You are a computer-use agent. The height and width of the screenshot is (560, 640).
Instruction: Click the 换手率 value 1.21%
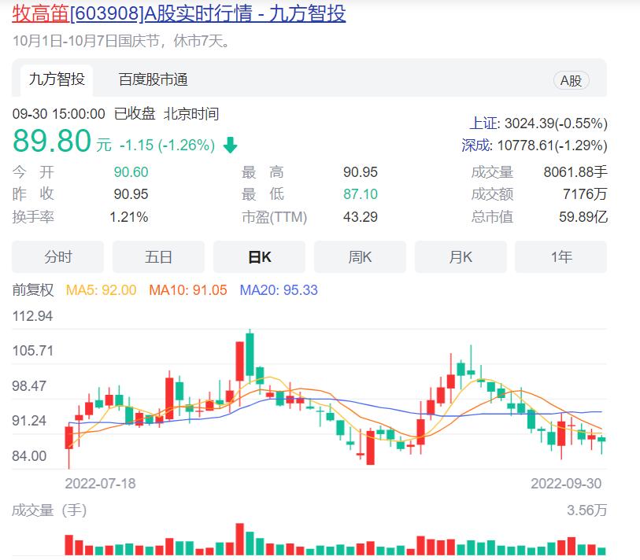pyautogui.click(x=129, y=217)
